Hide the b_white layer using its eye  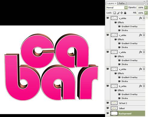[x=108, y=86]
